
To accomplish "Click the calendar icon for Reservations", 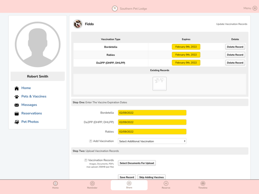I will pyautogui.click(x=17, y=113).
